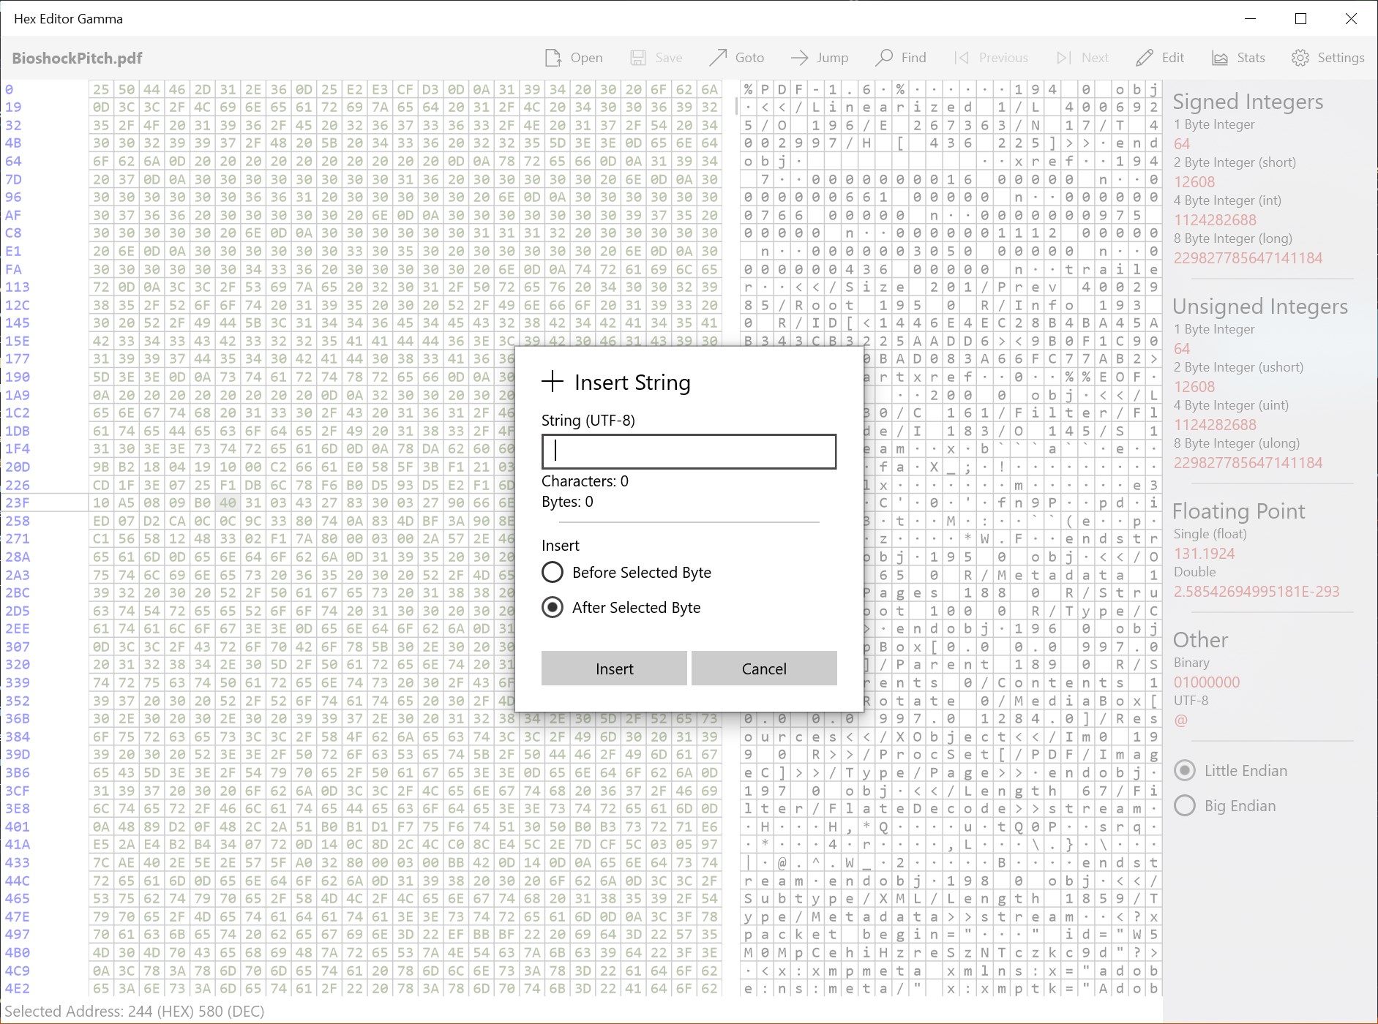Click the Floating Point heading
This screenshot has height=1024, width=1378.
click(1238, 511)
